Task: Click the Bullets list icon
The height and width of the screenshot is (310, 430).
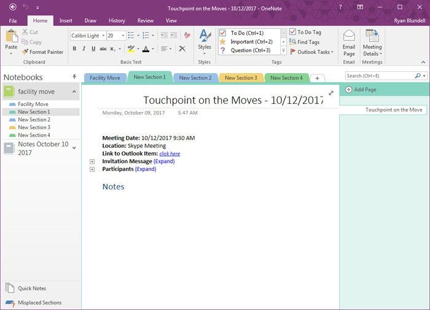Action: pyautogui.click(x=131, y=35)
